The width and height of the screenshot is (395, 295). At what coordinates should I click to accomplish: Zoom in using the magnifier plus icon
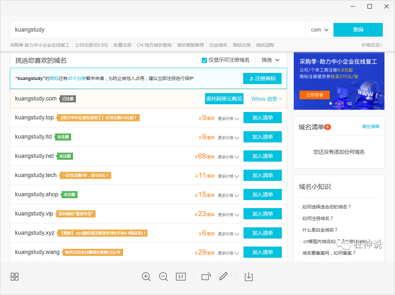pyautogui.click(x=146, y=276)
